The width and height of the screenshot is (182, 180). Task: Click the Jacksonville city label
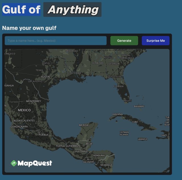coord(114,76)
